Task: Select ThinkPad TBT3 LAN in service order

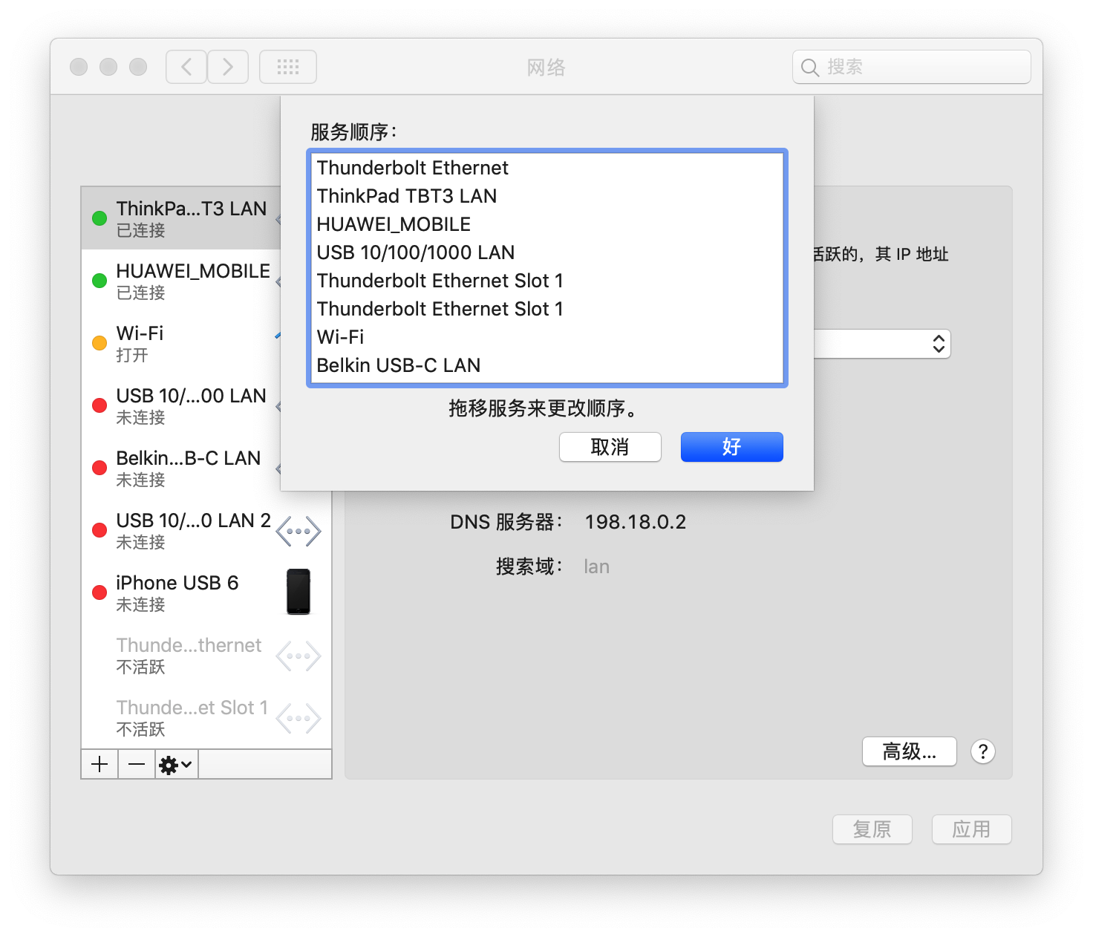Action: [547, 196]
